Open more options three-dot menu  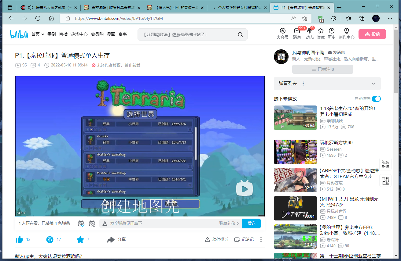pos(261,240)
